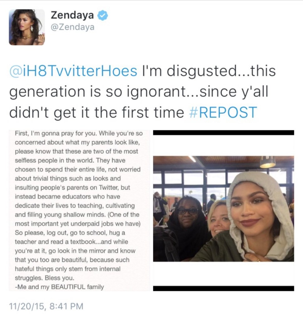Viewport: 303px width, 321px height.
Task: Click the "struggles. Bless you." line in note
Action: 44,278
